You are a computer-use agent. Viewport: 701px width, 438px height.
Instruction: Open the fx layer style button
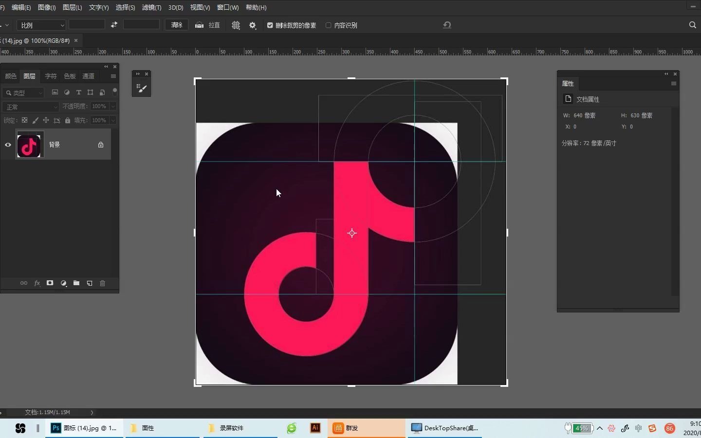coord(37,283)
